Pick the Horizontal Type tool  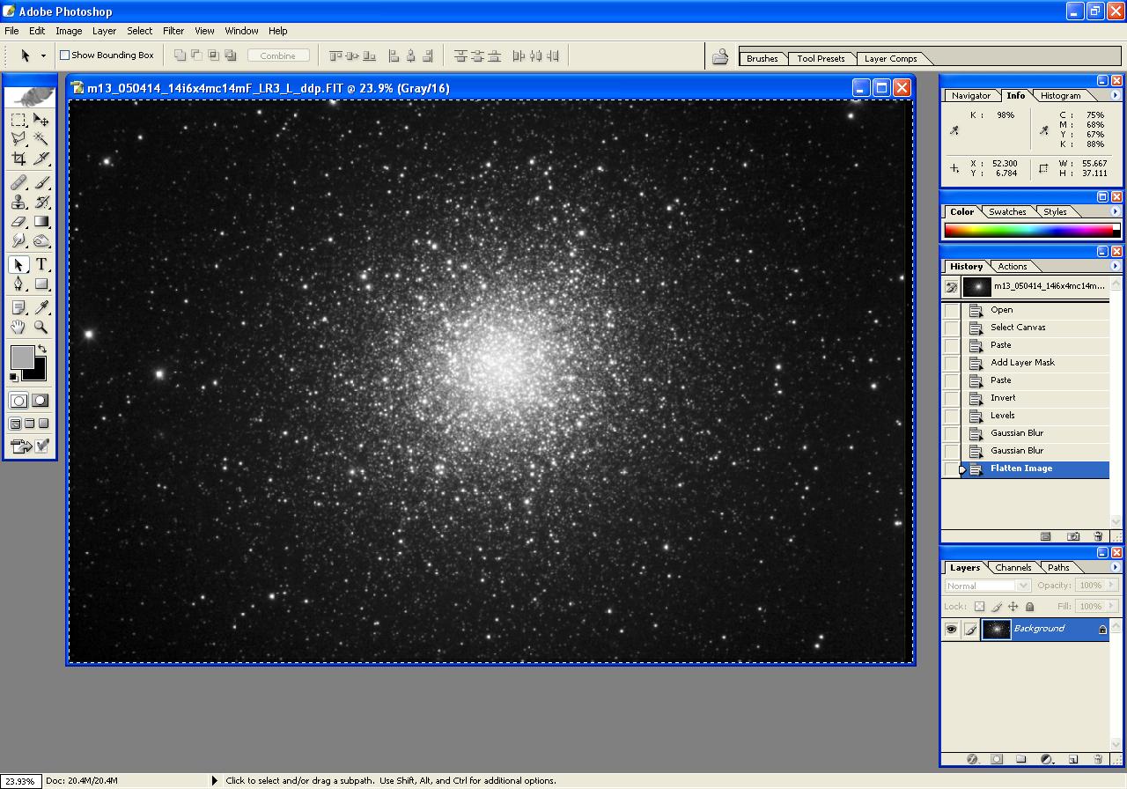41,265
